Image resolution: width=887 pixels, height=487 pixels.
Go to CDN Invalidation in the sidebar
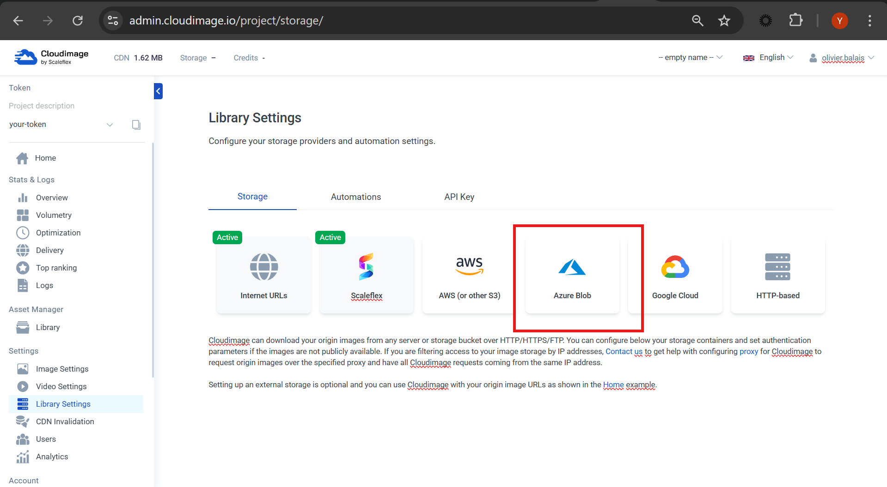coord(65,421)
